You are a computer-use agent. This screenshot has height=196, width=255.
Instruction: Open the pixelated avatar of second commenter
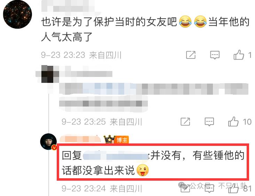coord(48,74)
